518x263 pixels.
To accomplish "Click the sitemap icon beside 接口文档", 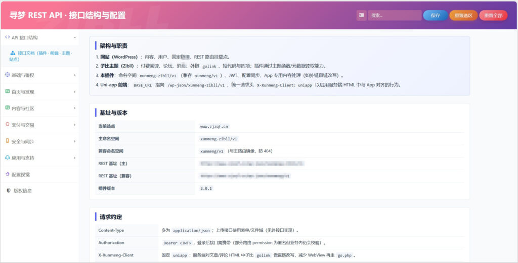I will coord(13,52).
